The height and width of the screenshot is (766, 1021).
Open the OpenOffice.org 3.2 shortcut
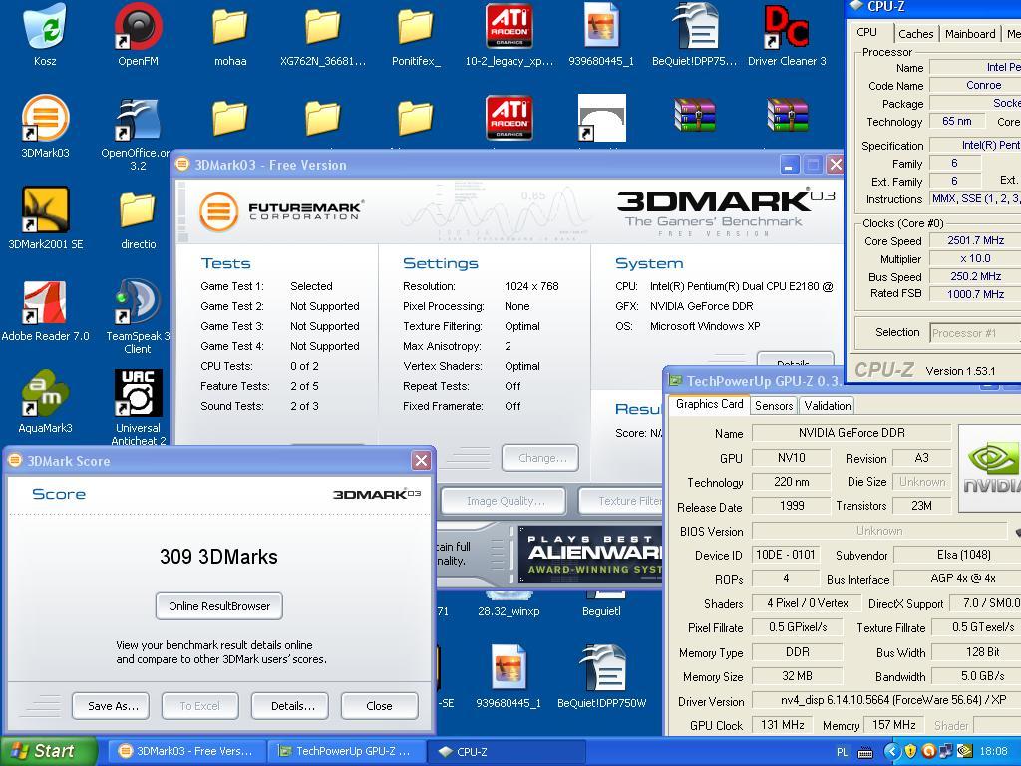(136, 133)
